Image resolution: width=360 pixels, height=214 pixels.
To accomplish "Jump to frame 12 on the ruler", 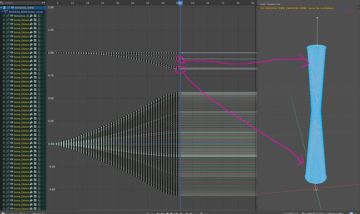I will 73,3.
